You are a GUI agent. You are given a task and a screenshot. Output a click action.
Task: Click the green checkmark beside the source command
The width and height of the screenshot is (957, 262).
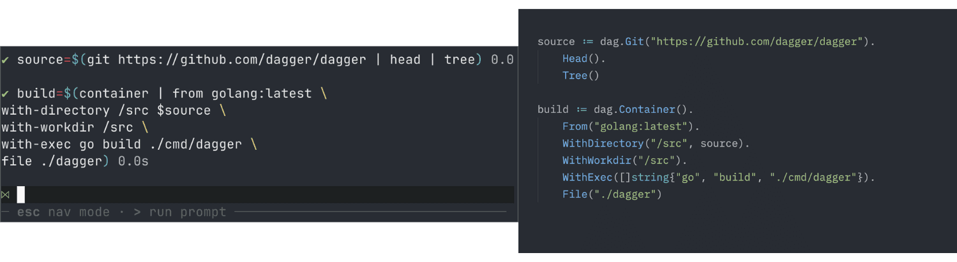click(5, 60)
